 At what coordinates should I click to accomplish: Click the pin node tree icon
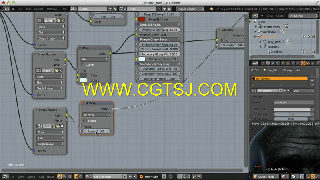tap(164, 176)
